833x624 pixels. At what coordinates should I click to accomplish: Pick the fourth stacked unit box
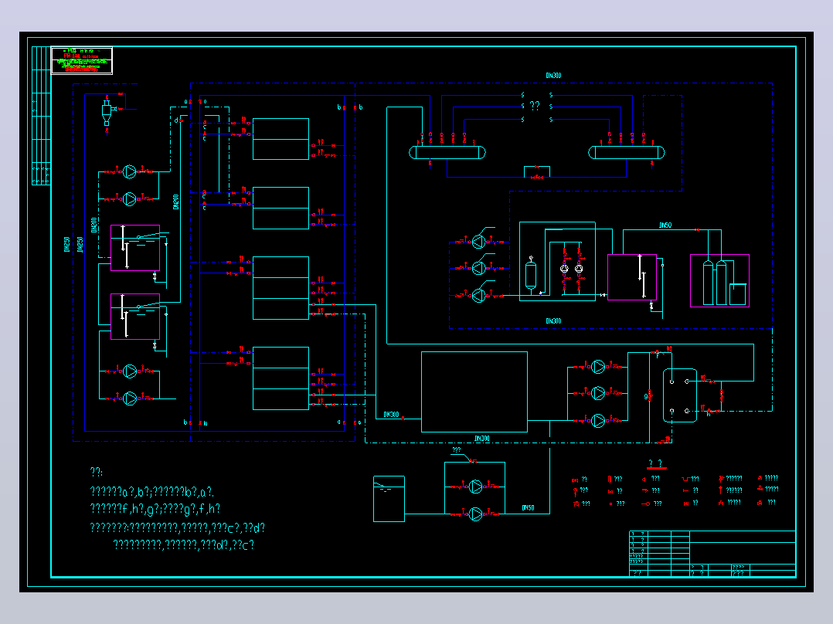[280, 378]
